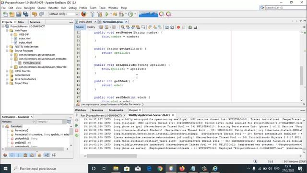
Task: Click the Redo arrow icon
Action: tap(42, 14)
